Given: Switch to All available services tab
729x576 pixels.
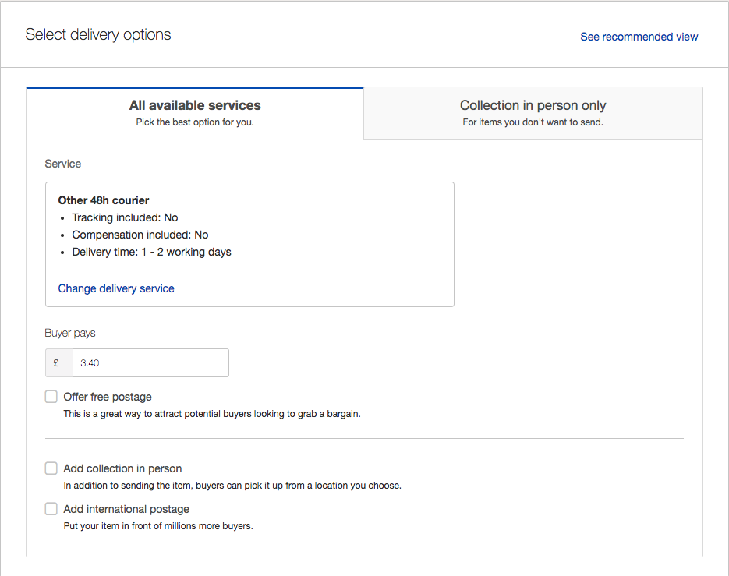Looking at the screenshot, I should point(195,113).
